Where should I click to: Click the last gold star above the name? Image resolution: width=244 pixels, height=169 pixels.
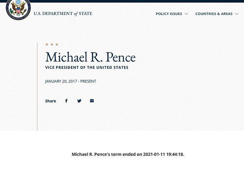(57, 45)
